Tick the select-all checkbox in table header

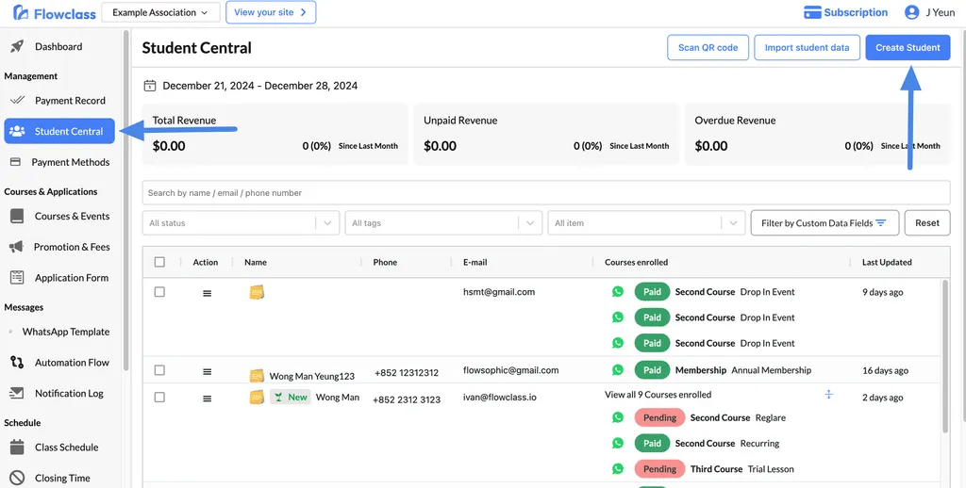159,262
